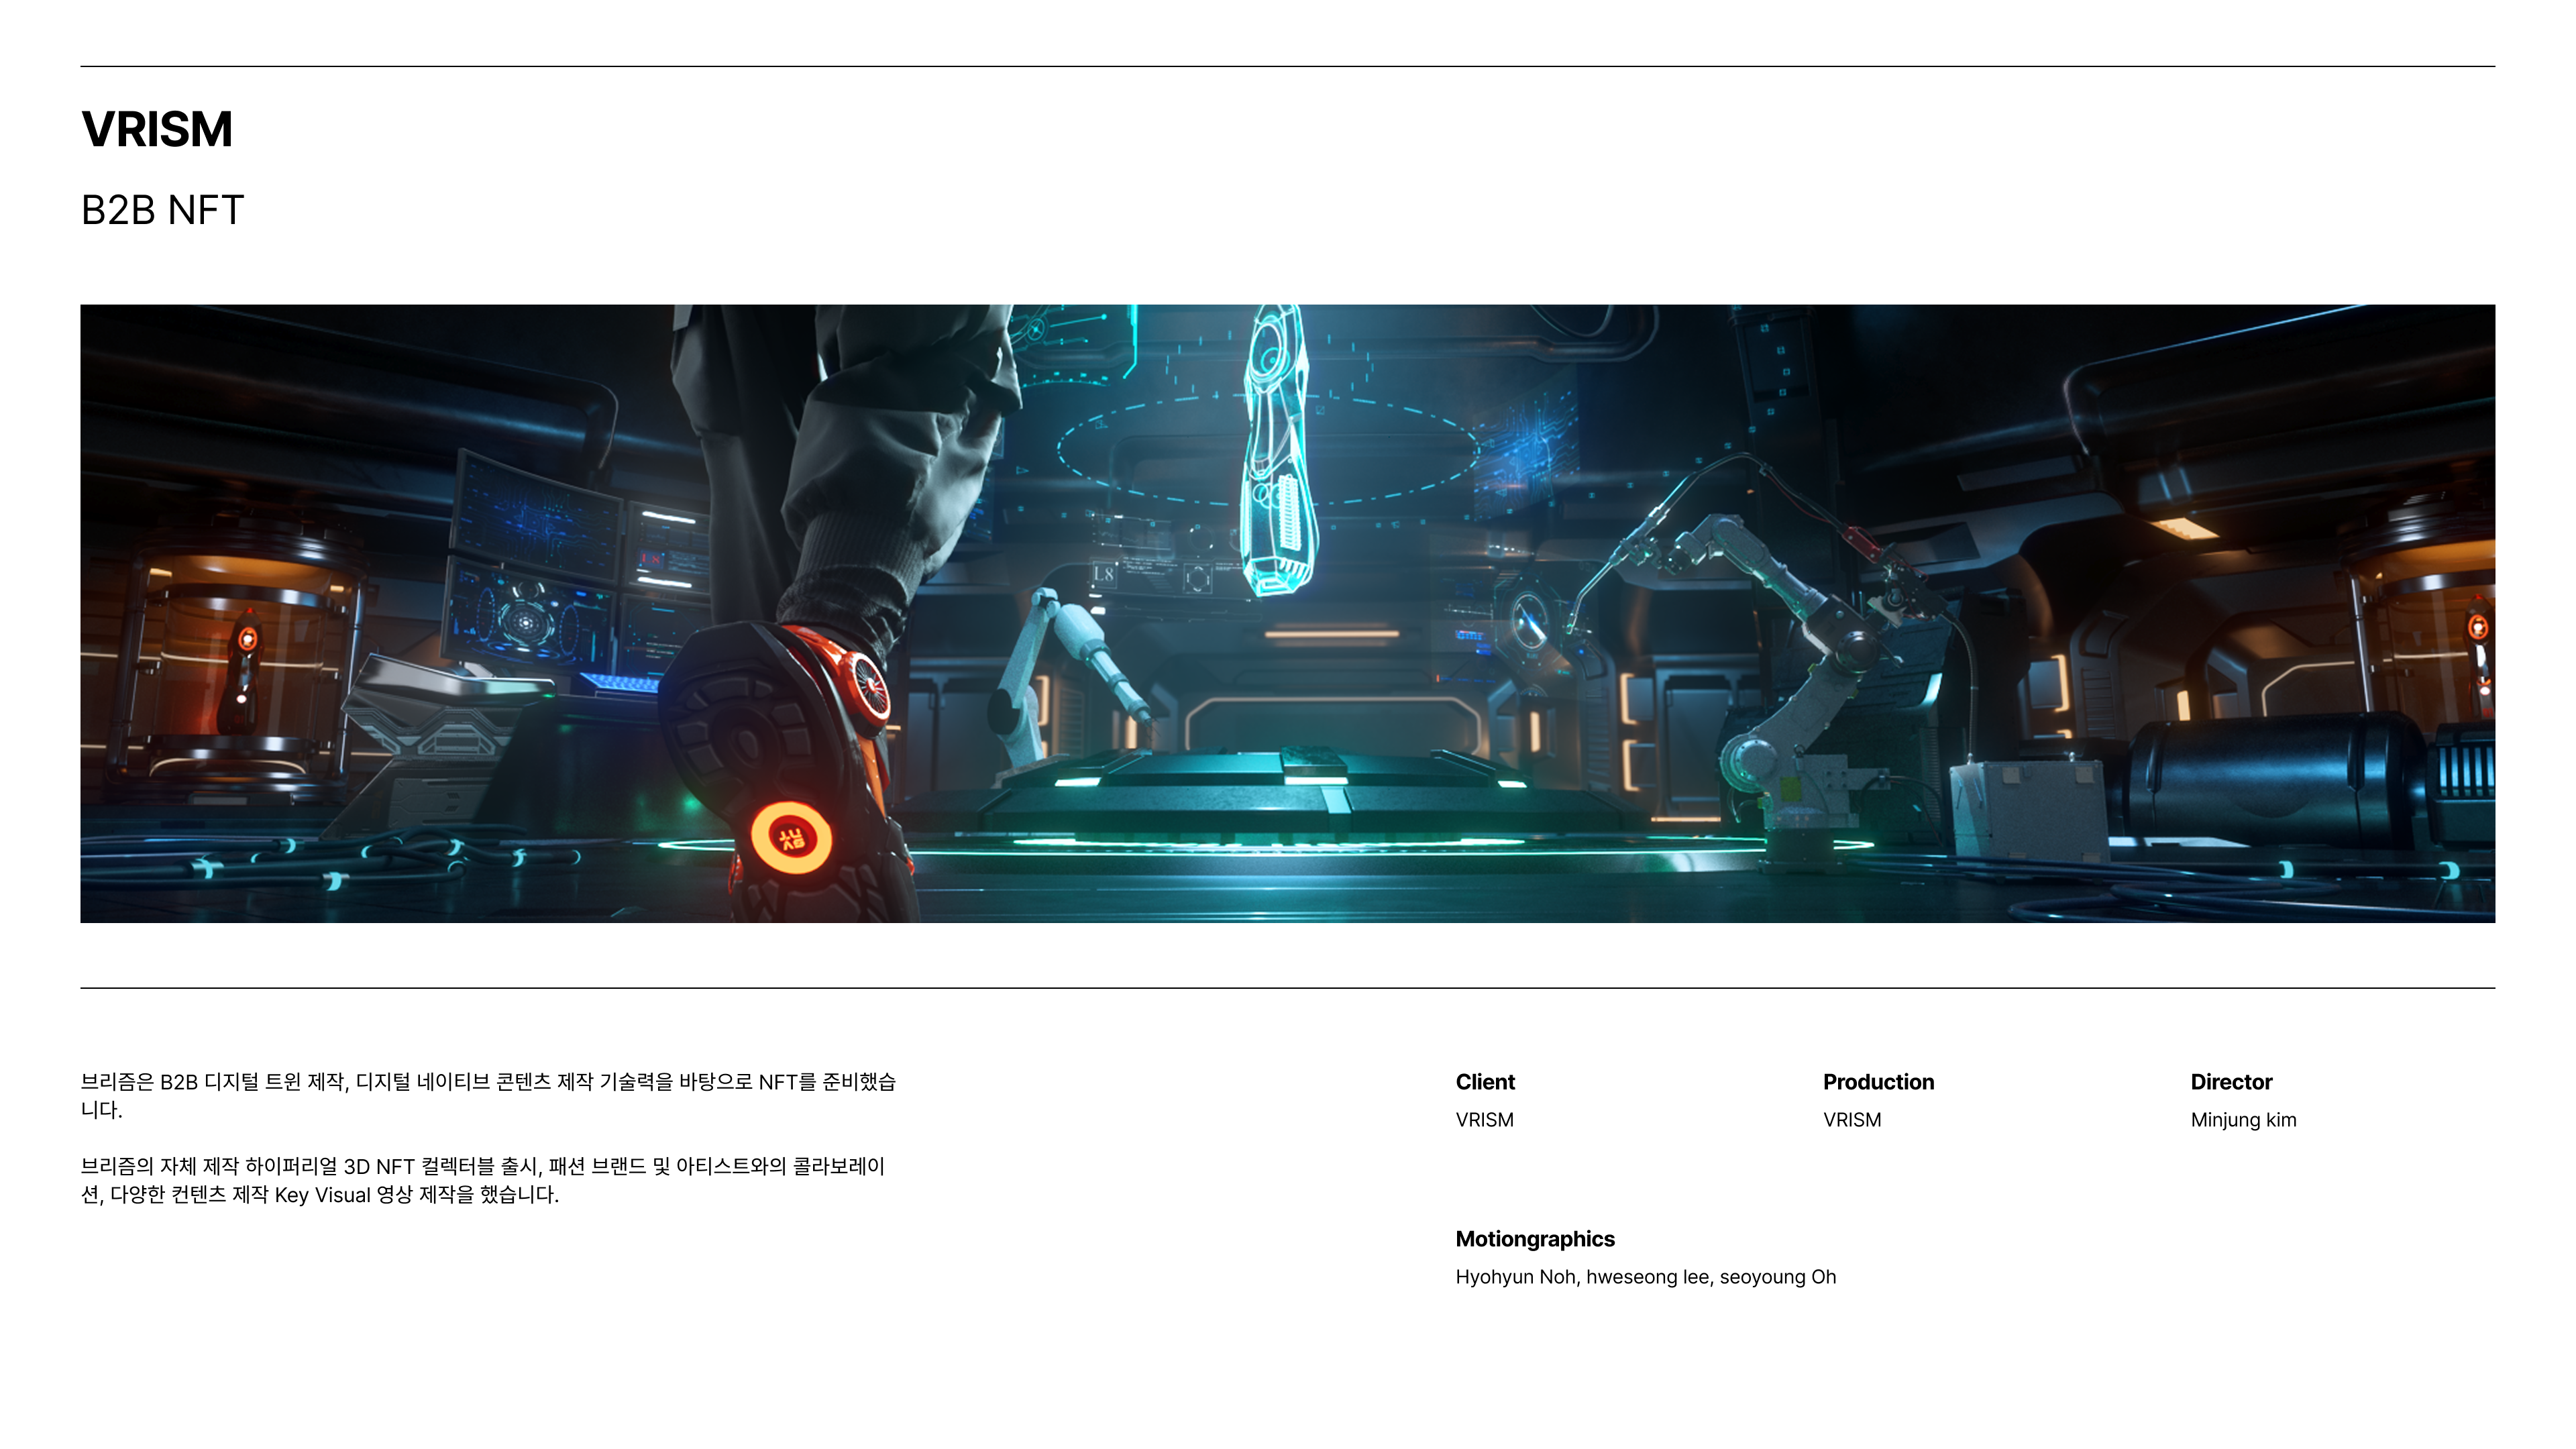Click the VRISM page title
Screen dimensions: 2576x1449
click(x=157, y=130)
